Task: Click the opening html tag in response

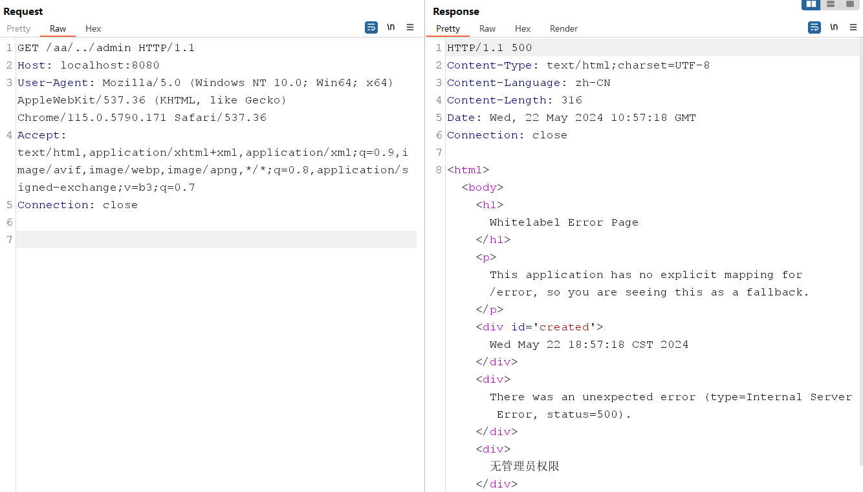Action: [x=468, y=170]
